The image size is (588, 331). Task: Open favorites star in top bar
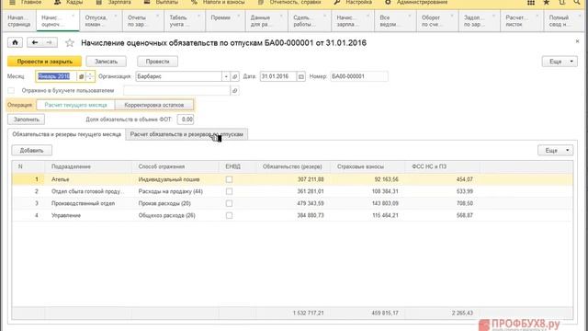pos(547,3)
